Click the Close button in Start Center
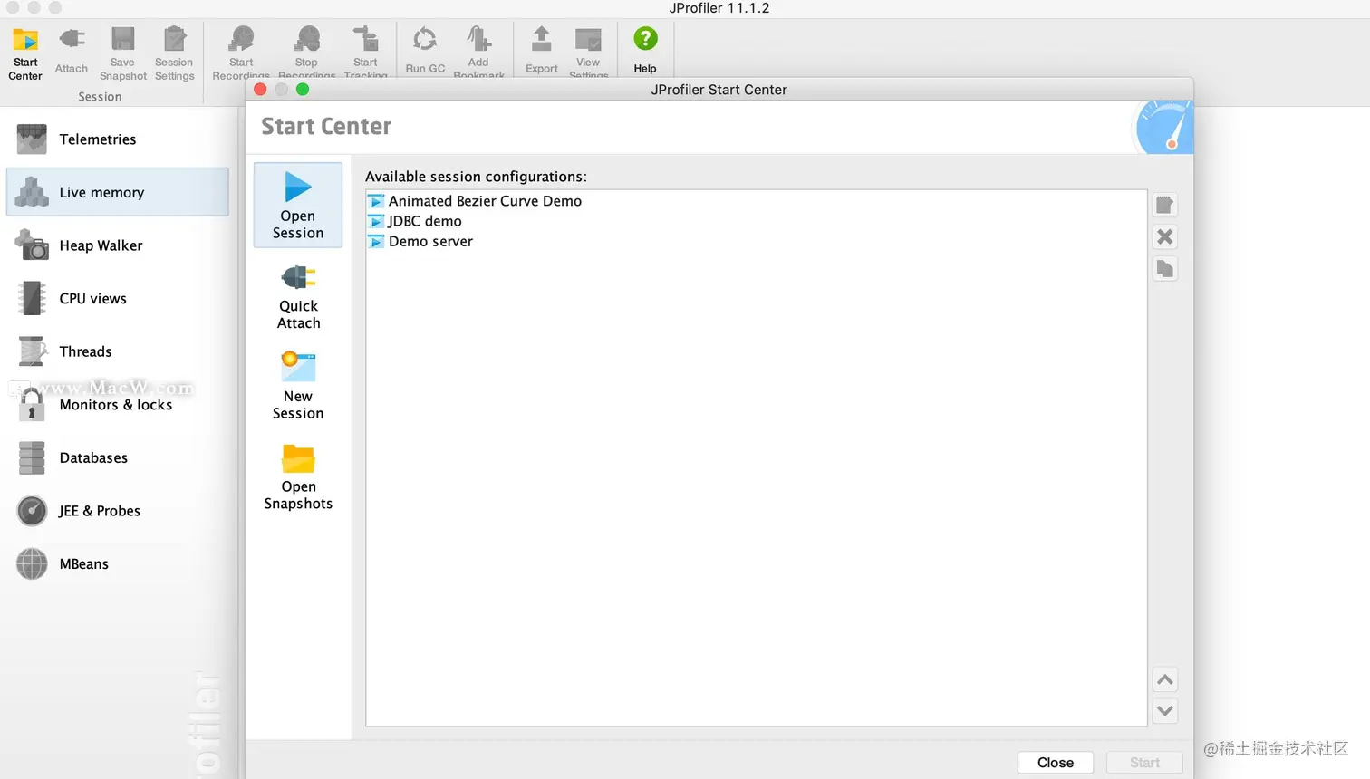 [x=1056, y=763]
